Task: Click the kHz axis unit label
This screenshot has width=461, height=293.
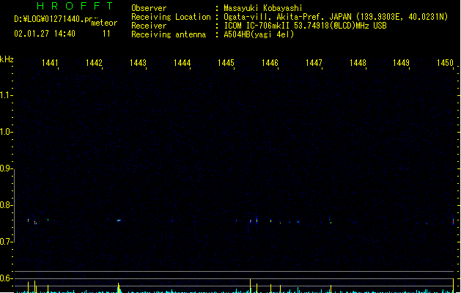Action: click(x=7, y=59)
